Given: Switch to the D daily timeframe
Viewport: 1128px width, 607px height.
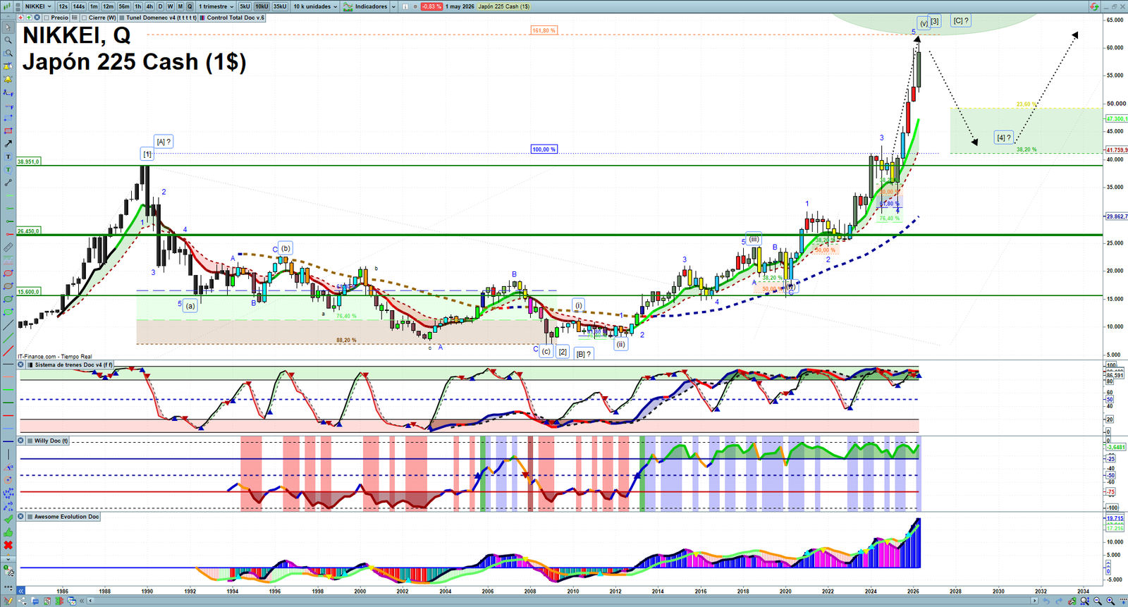Looking at the screenshot, I should click(160, 6).
